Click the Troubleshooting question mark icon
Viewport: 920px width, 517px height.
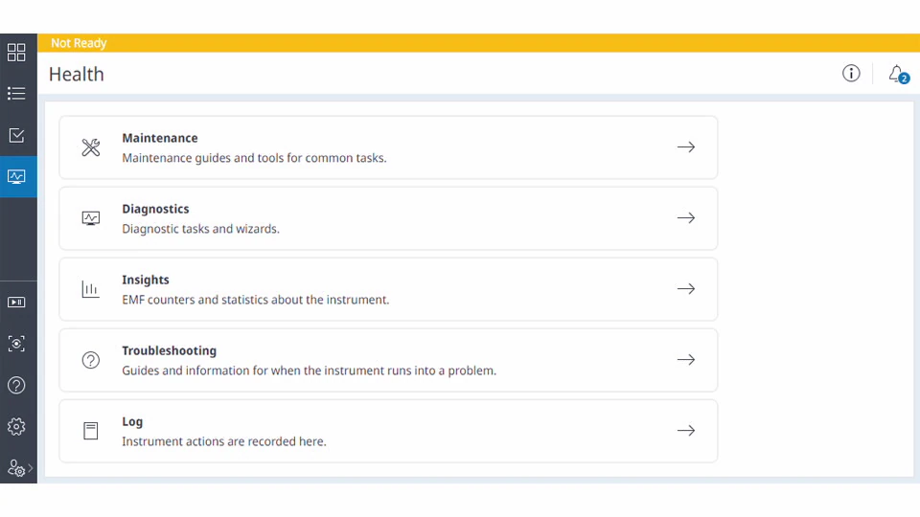tap(91, 360)
